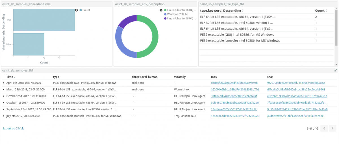Go to previous results page arrow

324,129
